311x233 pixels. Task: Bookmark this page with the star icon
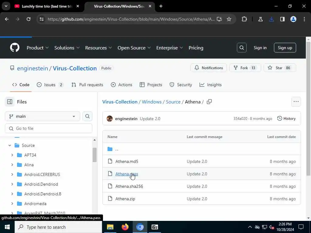click(229, 19)
